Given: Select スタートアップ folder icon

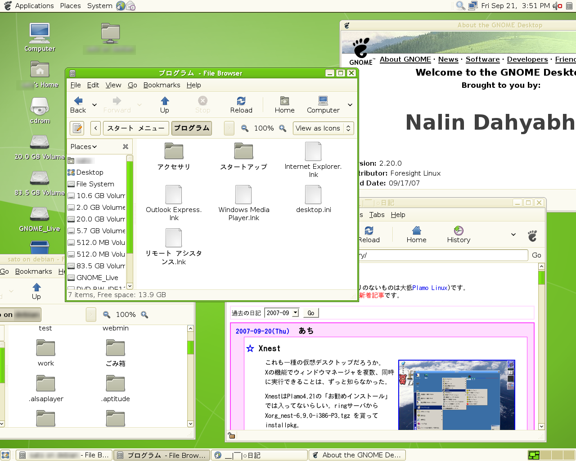Looking at the screenshot, I should click(243, 151).
